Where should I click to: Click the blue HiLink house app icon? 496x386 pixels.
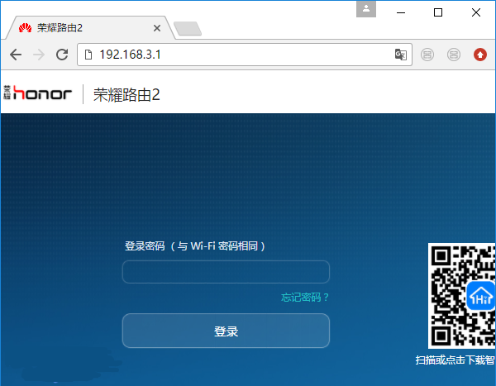481,297
